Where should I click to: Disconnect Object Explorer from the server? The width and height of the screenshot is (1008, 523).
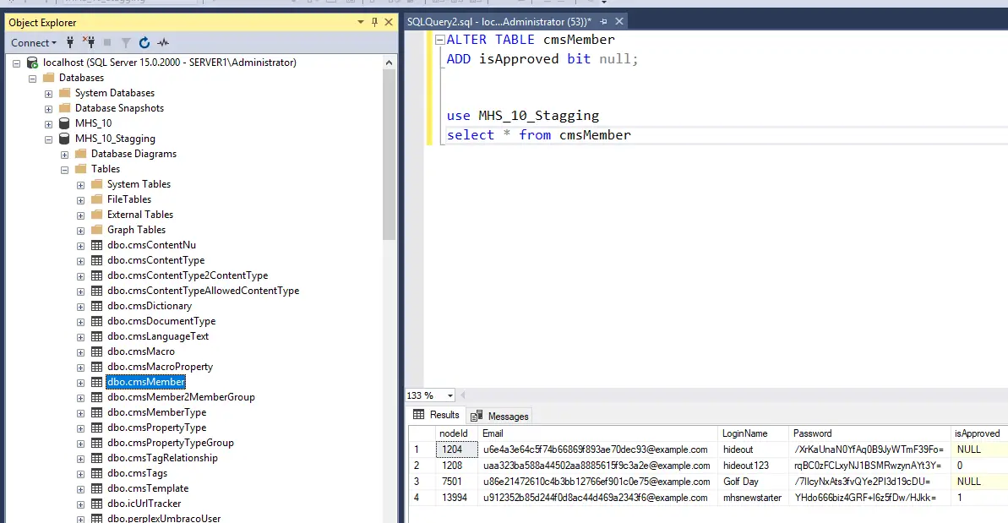point(90,42)
